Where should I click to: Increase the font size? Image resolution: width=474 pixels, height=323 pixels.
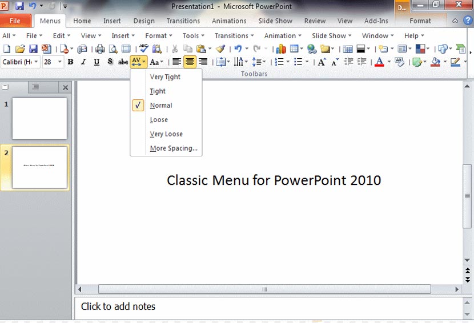322,62
